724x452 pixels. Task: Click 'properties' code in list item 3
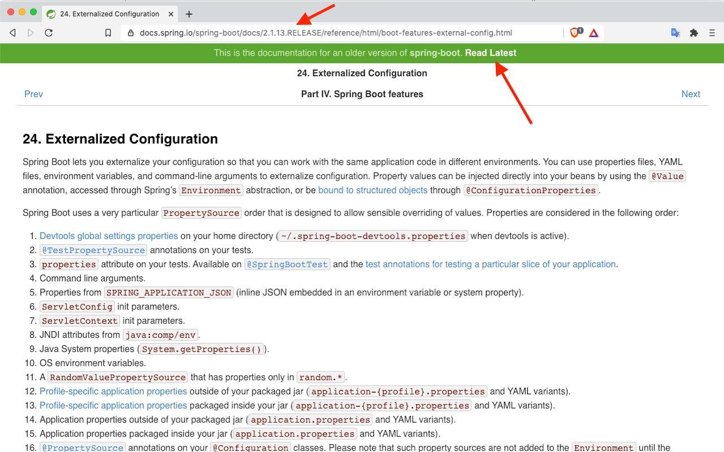click(69, 264)
